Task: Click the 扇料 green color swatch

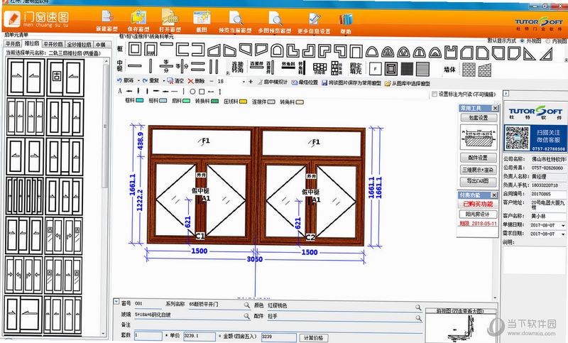Action: point(186,101)
